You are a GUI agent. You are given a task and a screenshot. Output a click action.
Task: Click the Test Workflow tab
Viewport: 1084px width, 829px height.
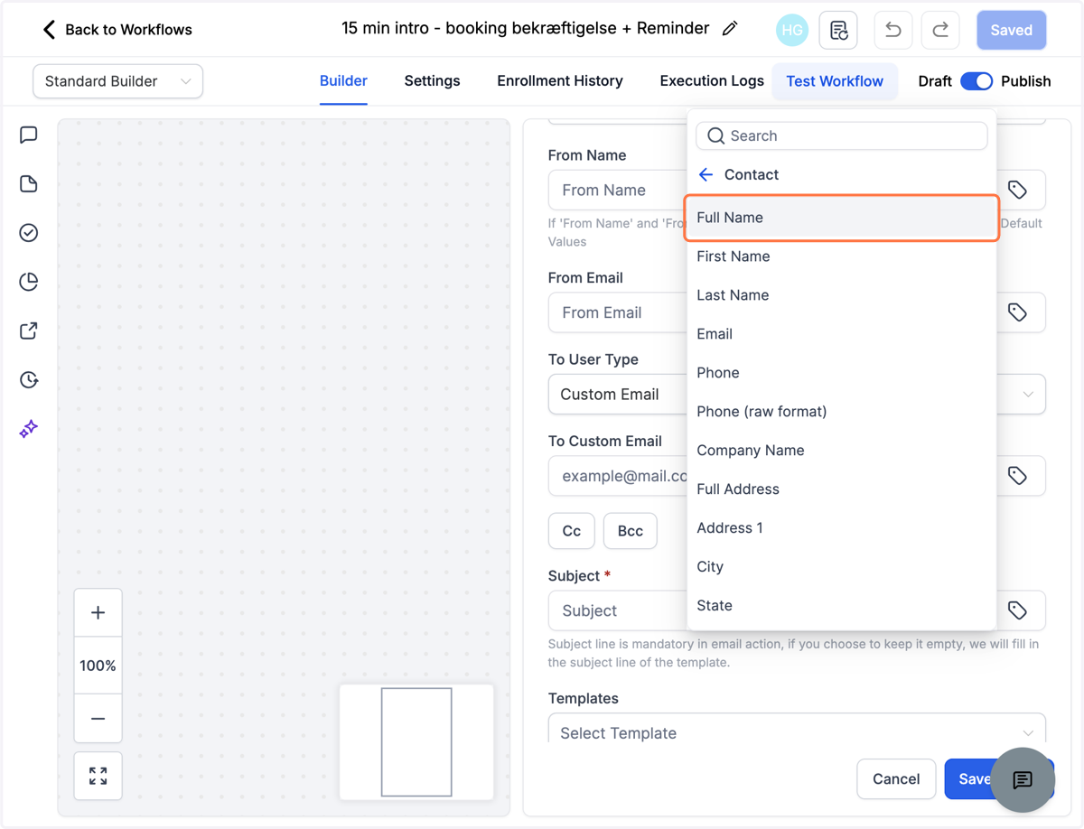835,81
